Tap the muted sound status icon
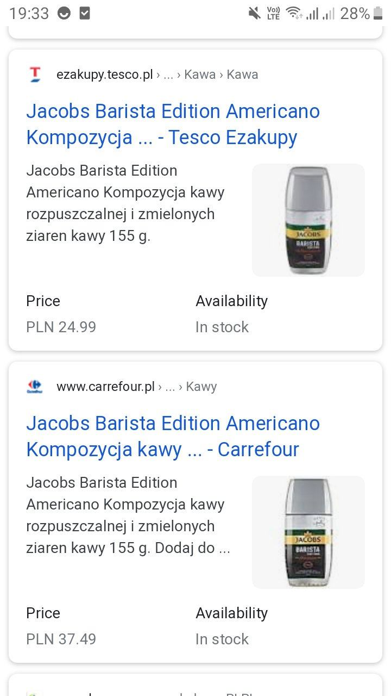391x696 pixels. tap(254, 14)
